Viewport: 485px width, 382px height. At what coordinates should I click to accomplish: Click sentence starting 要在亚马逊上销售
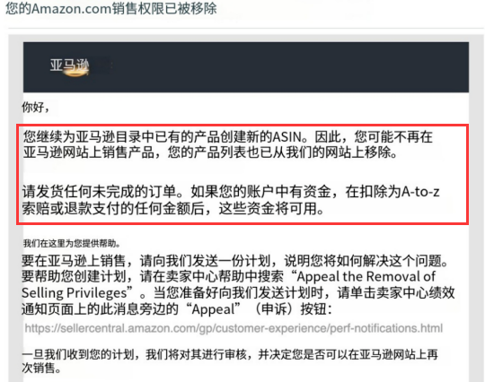click(x=234, y=261)
